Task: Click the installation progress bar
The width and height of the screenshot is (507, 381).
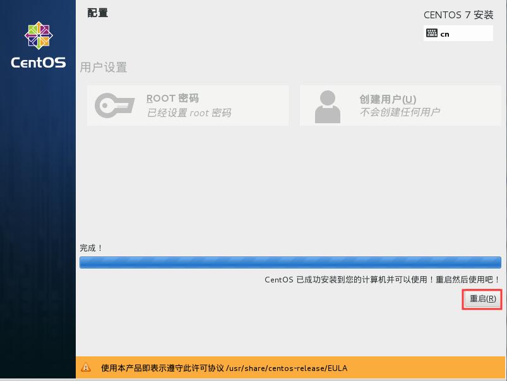Action: click(290, 262)
